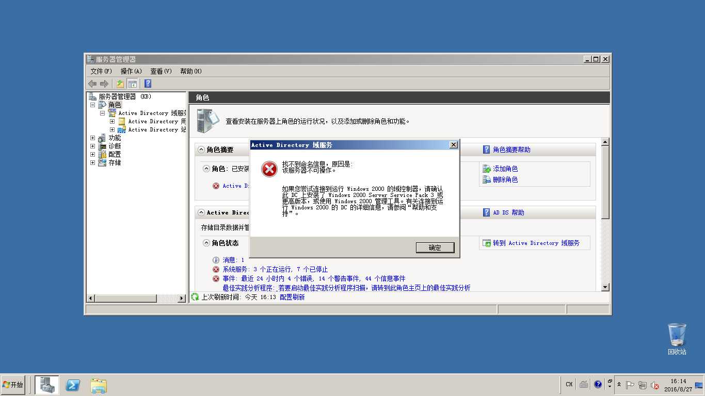Open the 查看(V) menu

pos(161,71)
